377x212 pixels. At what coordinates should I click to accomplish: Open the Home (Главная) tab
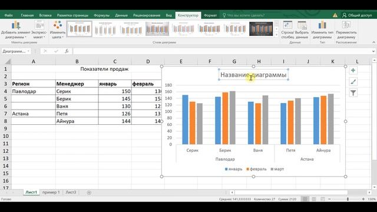tap(27, 15)
